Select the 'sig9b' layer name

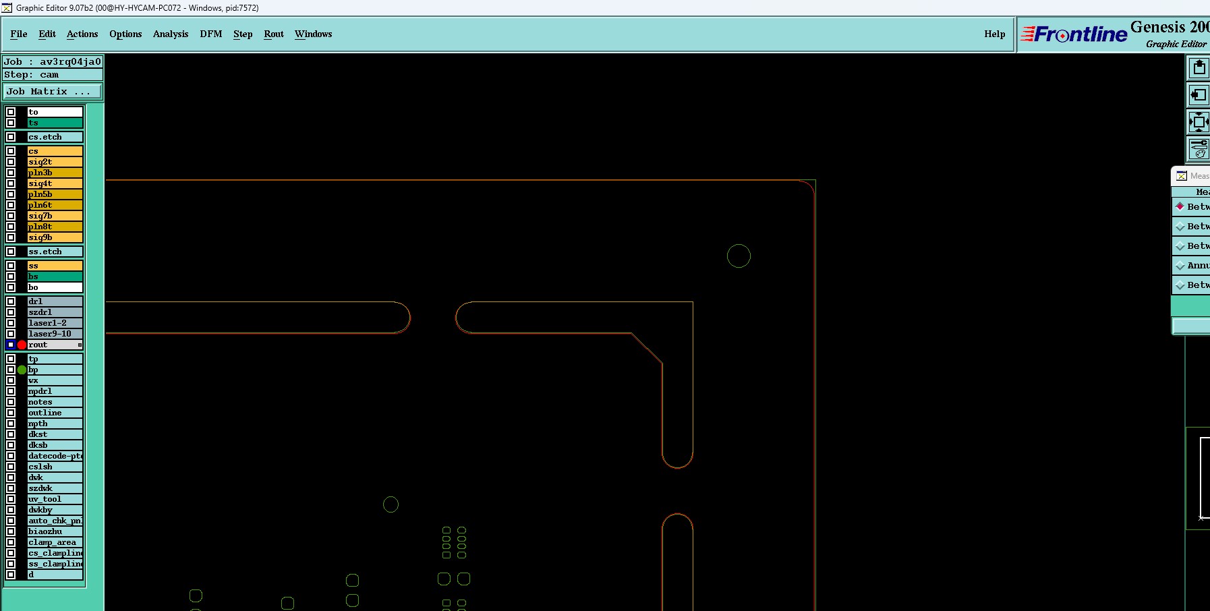click(x=55, y=237)
